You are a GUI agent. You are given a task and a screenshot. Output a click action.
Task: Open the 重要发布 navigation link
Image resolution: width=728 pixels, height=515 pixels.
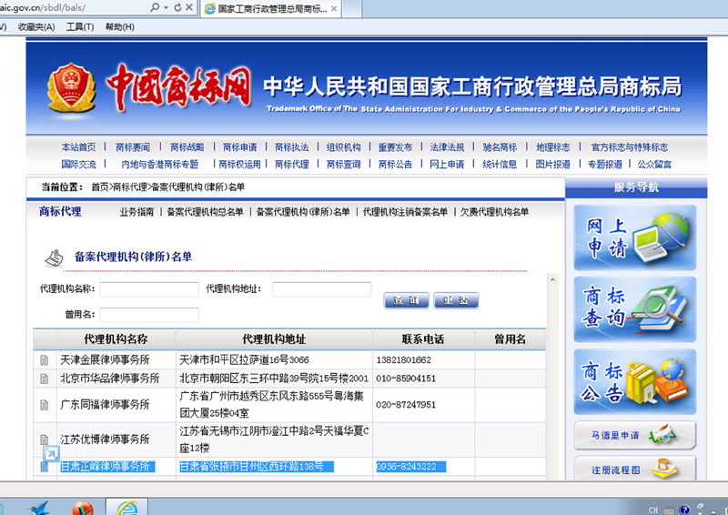[x=395, y=147]
